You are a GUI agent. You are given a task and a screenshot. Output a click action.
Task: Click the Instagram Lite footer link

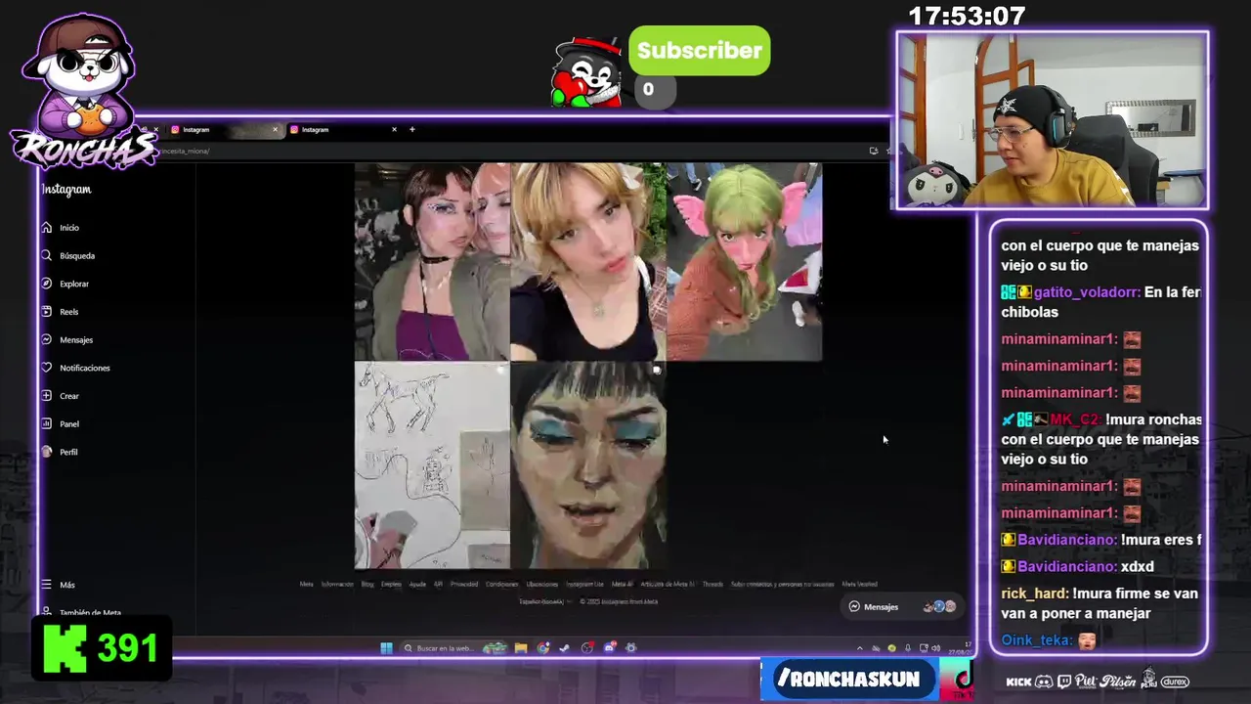pyautogui.click(x=584, y=585)
